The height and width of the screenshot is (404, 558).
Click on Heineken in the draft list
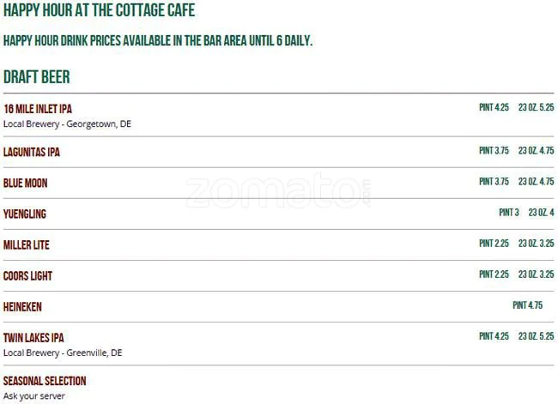(x=22, y=307)
